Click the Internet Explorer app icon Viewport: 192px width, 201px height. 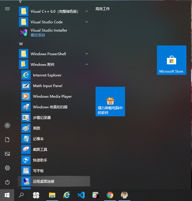[26, 75]
